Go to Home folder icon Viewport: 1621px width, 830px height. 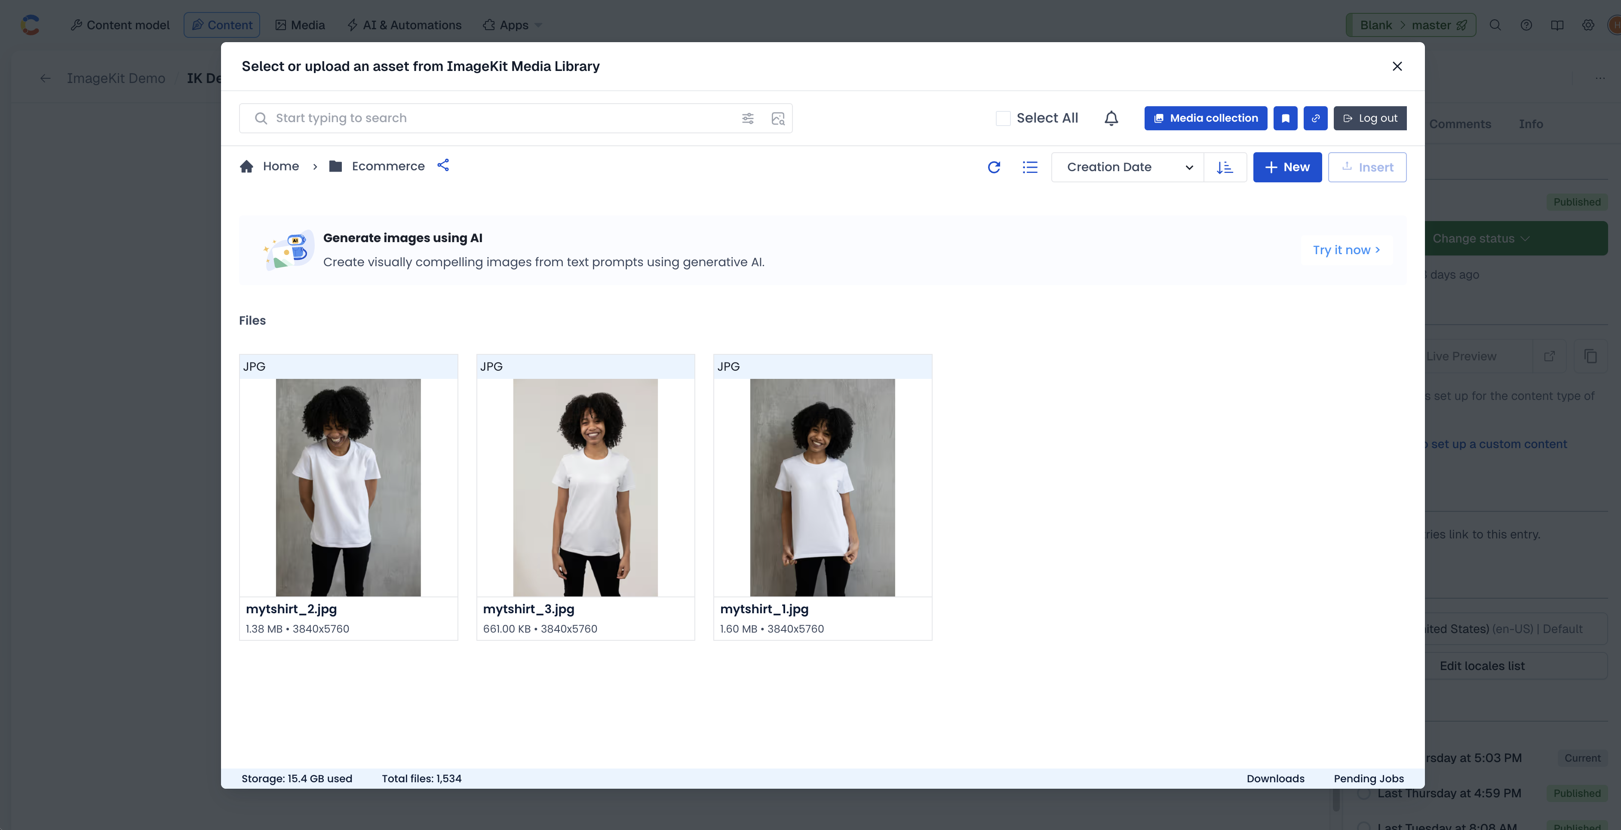[247, 166]
